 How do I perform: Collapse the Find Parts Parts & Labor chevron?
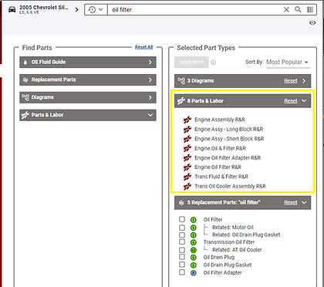pyautogui.click(x=150, y=115)
